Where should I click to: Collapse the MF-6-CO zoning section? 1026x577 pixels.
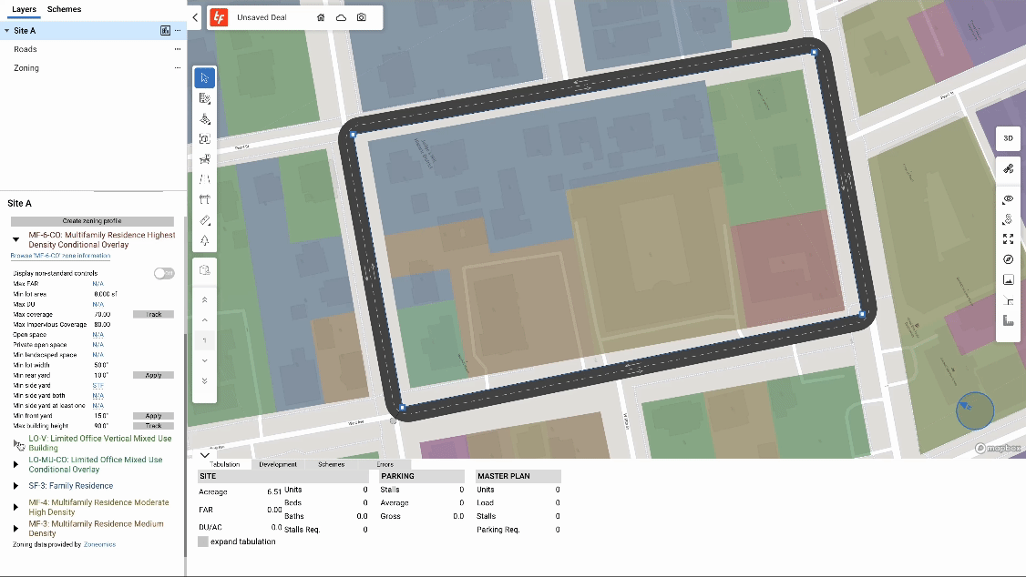pos(15,238)
